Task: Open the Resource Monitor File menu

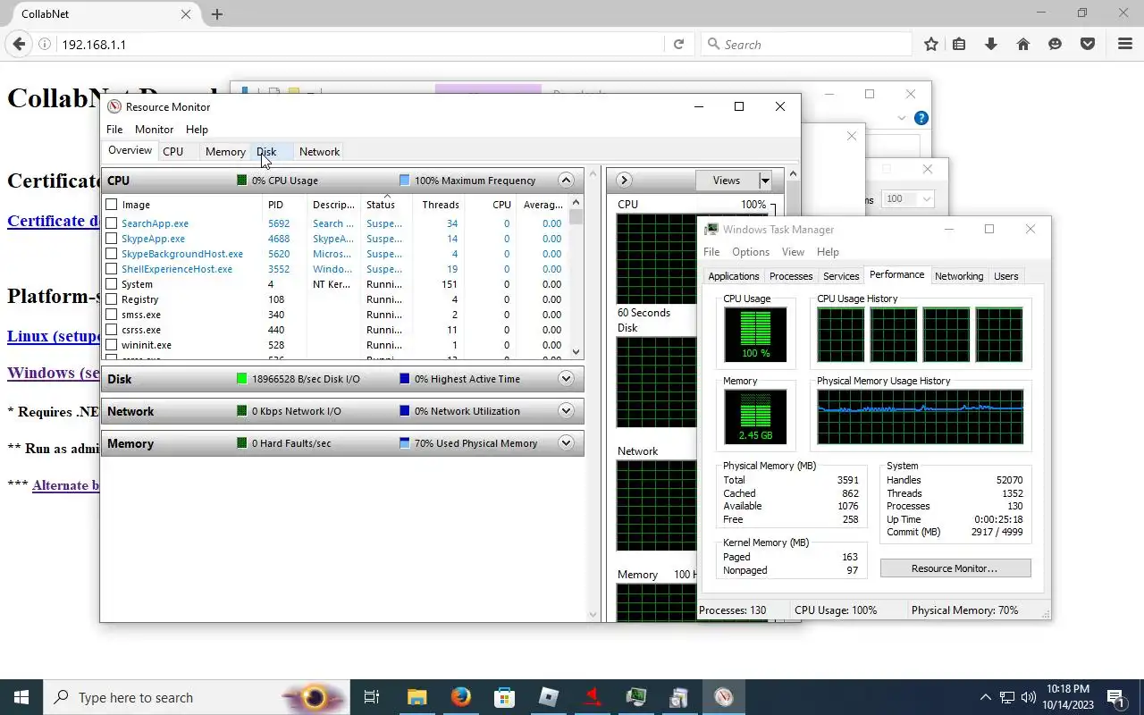Action: tap(114, 130)
